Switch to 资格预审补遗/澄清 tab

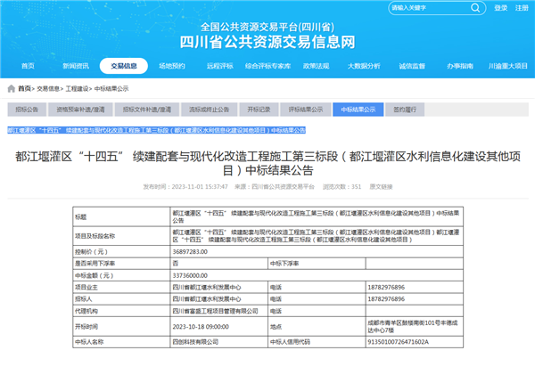pyautogui.click(x=80, y=110)
